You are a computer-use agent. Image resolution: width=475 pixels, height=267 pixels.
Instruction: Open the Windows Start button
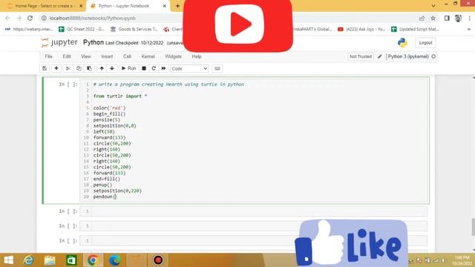8,260
